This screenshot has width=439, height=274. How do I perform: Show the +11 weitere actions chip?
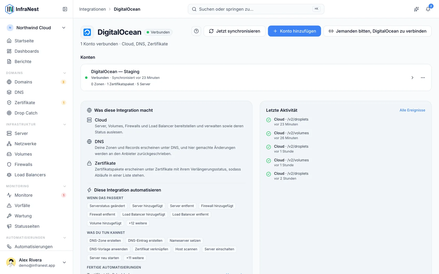(x=135, y=258)
